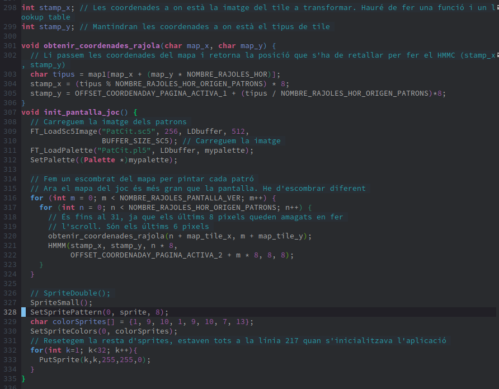Click line number 335 in gutter
Image resolution: width=499 pixels, height=389 pixels.
coord(10,379)
